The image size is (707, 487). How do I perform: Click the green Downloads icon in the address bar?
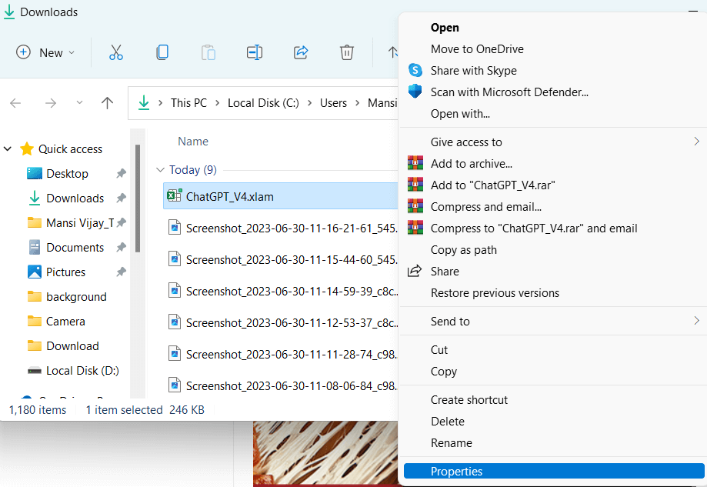coord(143,102)
